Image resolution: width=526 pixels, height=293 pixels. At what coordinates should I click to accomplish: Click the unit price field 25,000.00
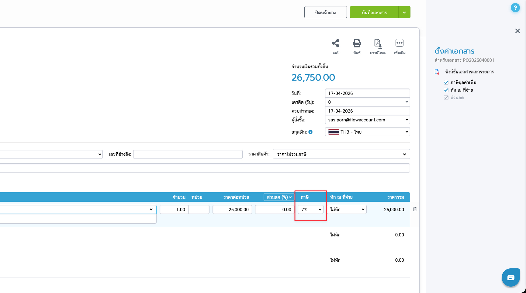point(232,210)
